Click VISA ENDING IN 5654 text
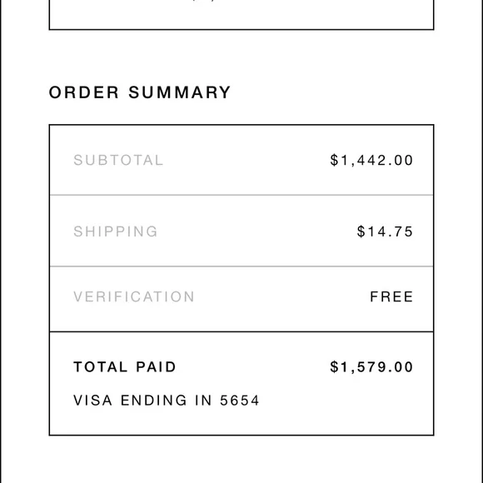483x483 pixels. 167,400
